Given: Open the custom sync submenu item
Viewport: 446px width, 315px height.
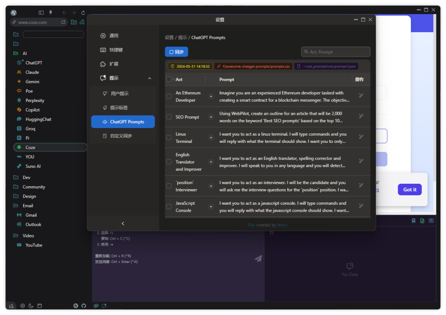Looking at the screenshot, I should (123, 136).
